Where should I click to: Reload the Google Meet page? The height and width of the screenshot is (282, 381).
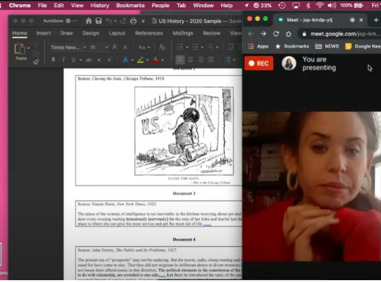point(276,34)
